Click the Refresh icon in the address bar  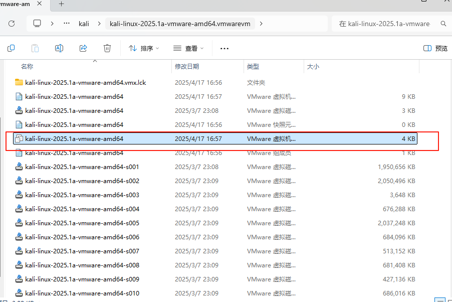point(12,24)
